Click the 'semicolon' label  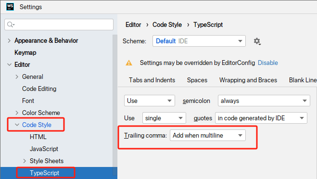click(196, 101)
